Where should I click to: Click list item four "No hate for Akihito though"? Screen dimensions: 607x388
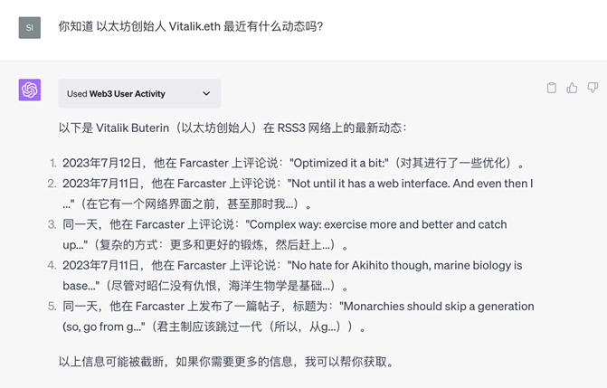(x=292, y=275)
